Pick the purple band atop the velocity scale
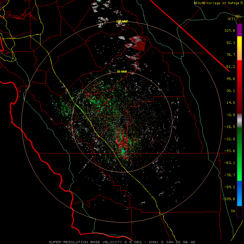 [239, 30]
